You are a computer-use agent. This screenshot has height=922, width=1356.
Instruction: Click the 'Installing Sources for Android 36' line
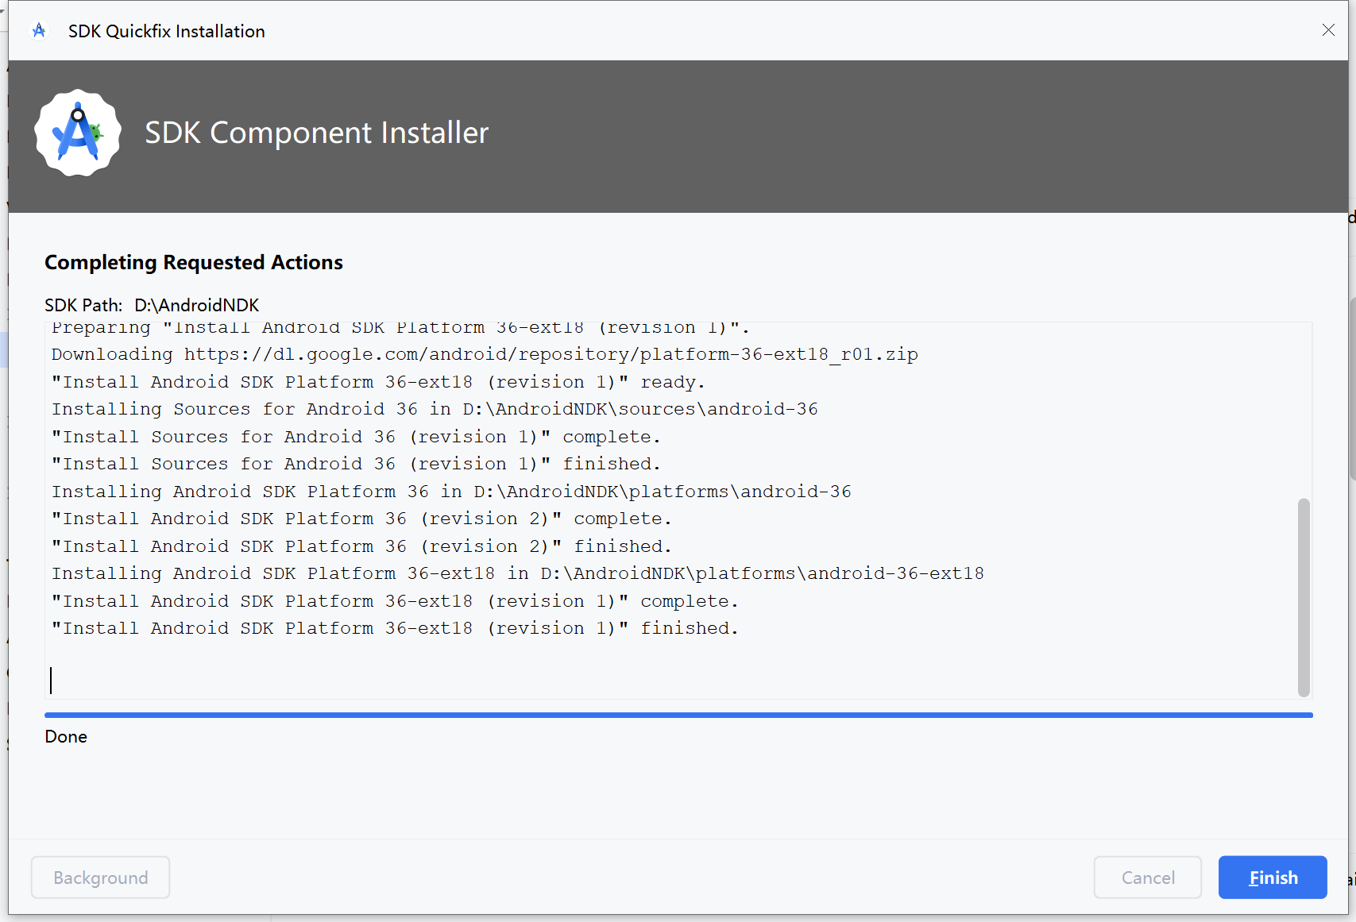(435, 409)
